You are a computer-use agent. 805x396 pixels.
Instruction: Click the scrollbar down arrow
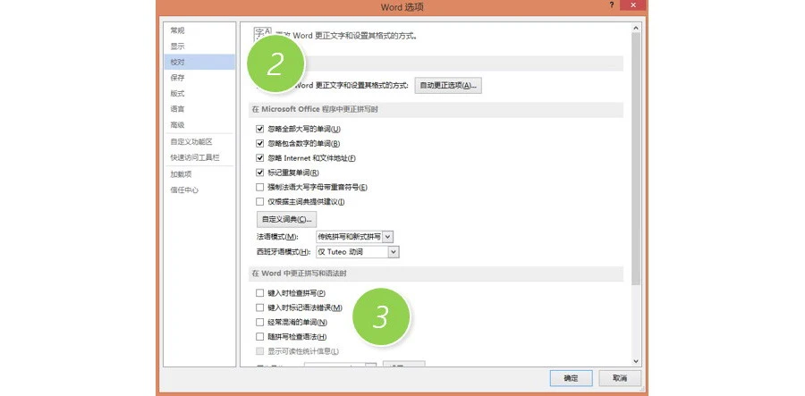point(636,362)
